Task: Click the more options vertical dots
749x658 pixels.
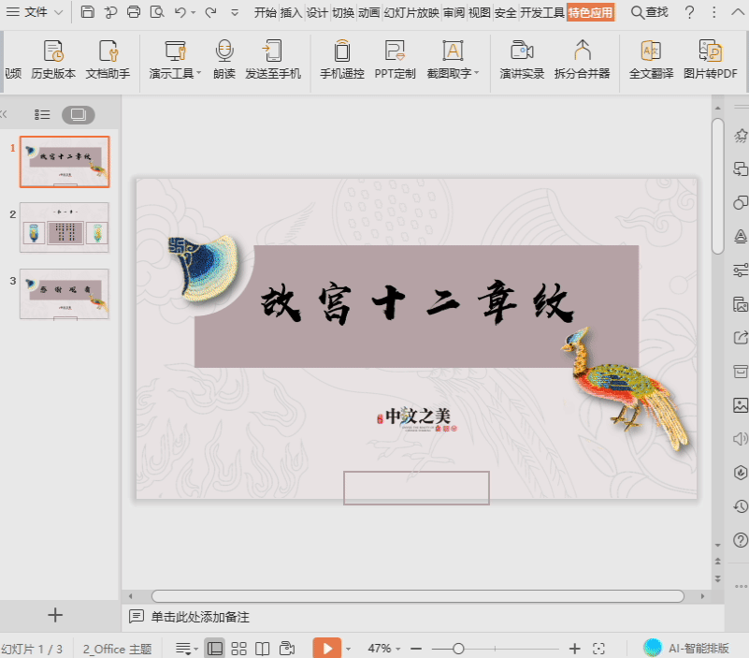Action: [x=714, y=12]
